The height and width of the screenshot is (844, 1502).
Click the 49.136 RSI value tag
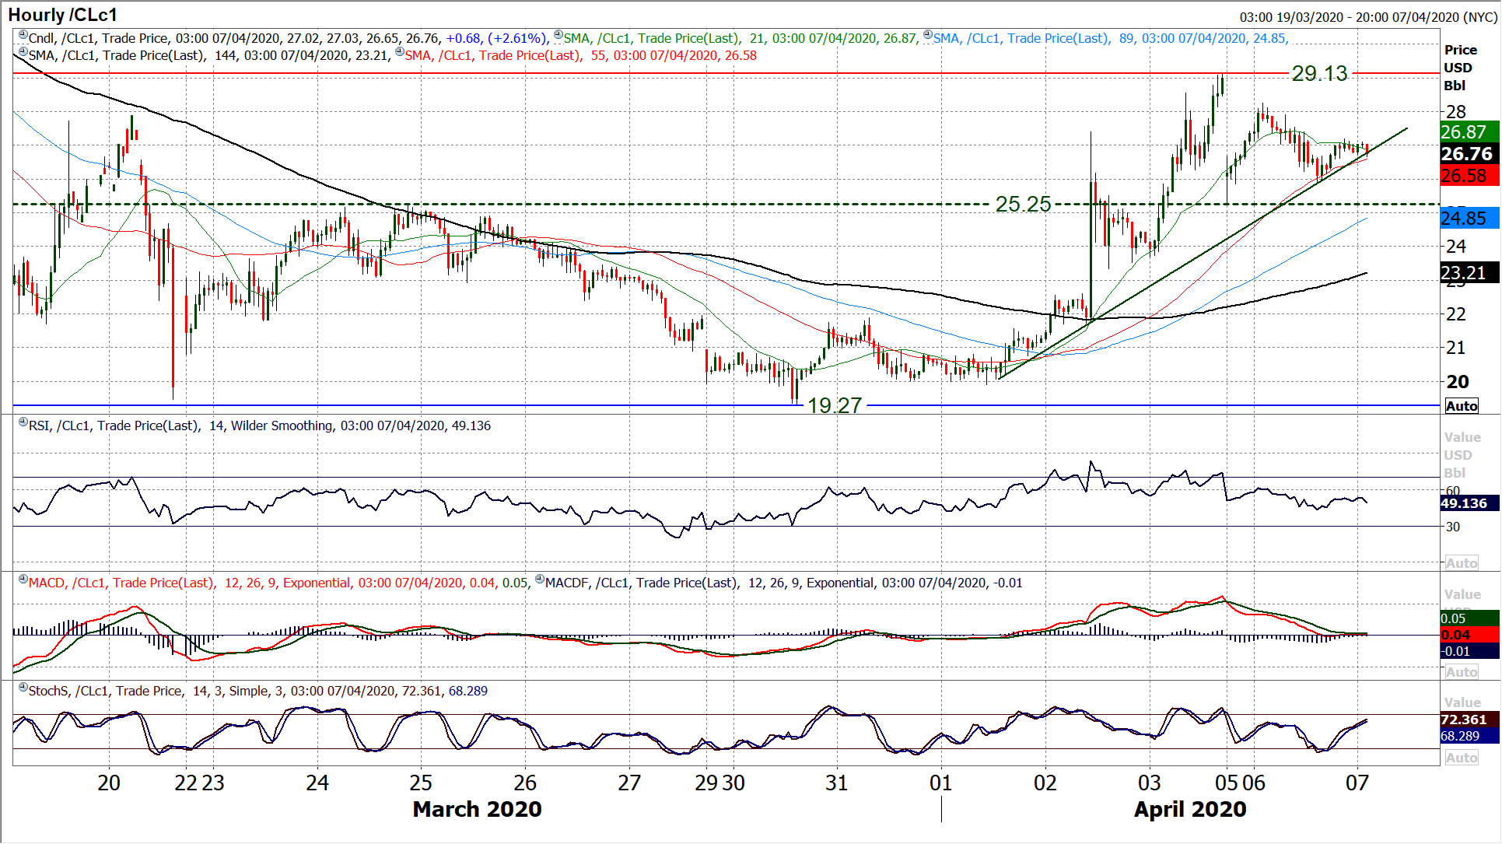click(1469, 503)
